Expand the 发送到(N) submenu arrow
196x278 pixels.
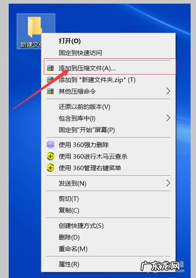[168, 183]
